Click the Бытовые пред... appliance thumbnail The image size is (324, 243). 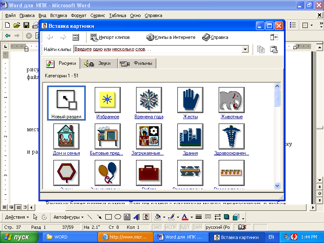click(108, 136)
